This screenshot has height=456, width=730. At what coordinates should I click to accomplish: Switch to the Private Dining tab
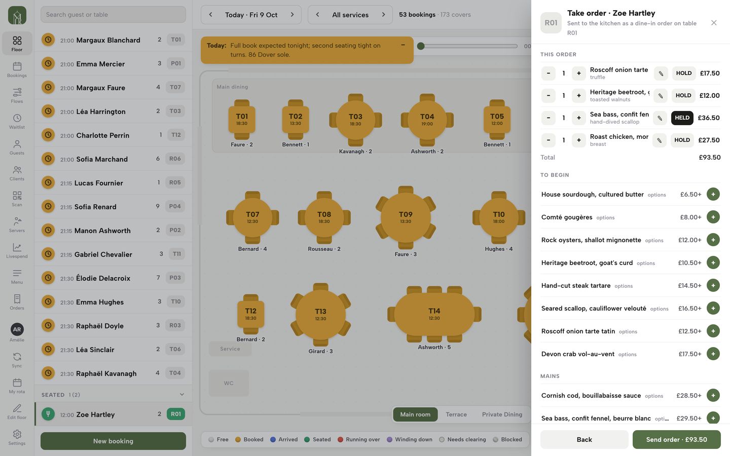click(502, 414)
